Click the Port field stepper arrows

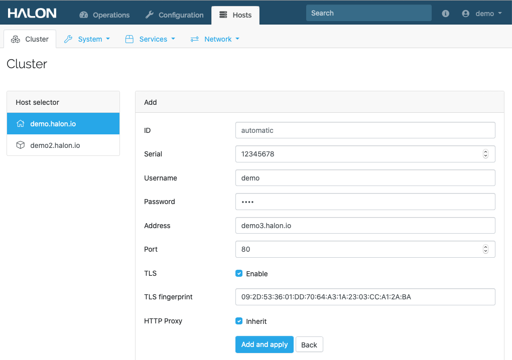(x=485, y=249)
